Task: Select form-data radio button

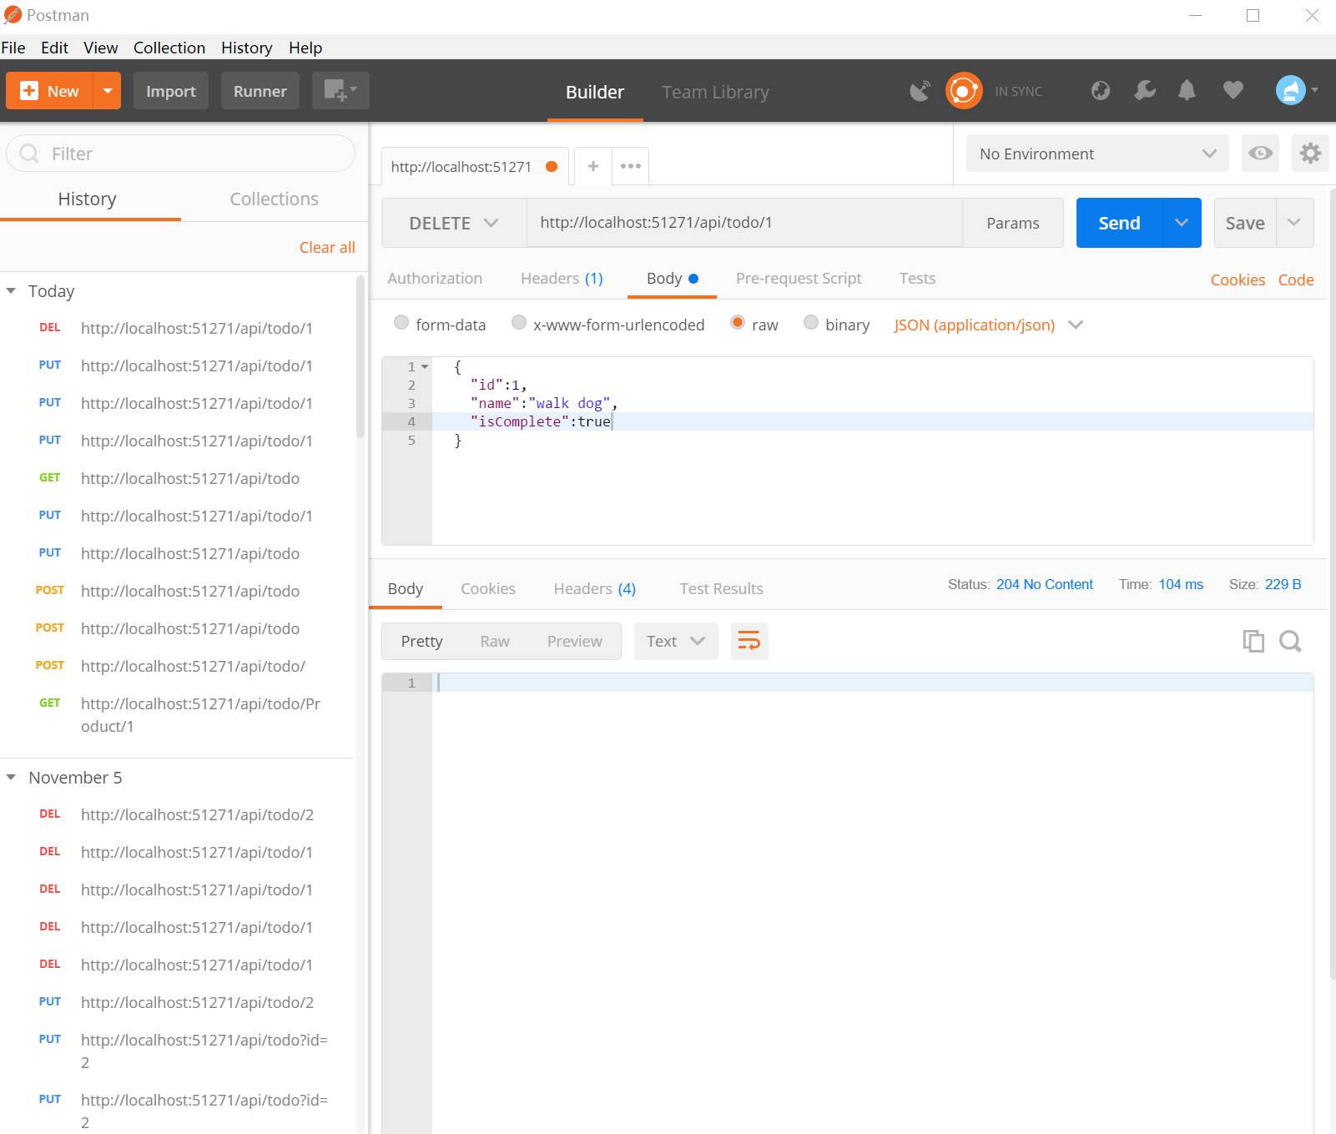Action: point(401,322)
